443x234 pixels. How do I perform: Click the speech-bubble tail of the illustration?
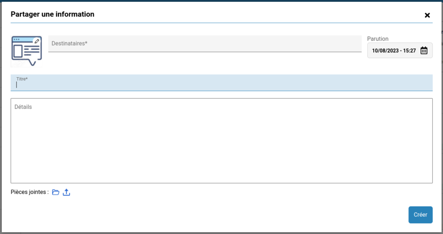pyautogui.click(x=32, y=62)
